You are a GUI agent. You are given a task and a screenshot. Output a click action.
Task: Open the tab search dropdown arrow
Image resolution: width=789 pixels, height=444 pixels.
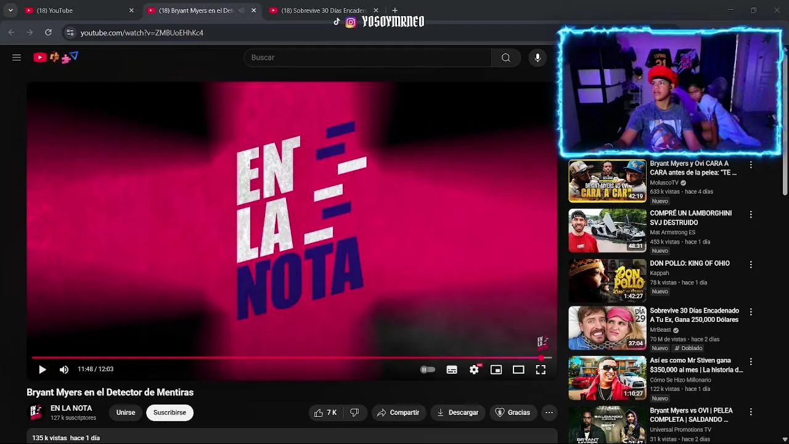(10, 10)
